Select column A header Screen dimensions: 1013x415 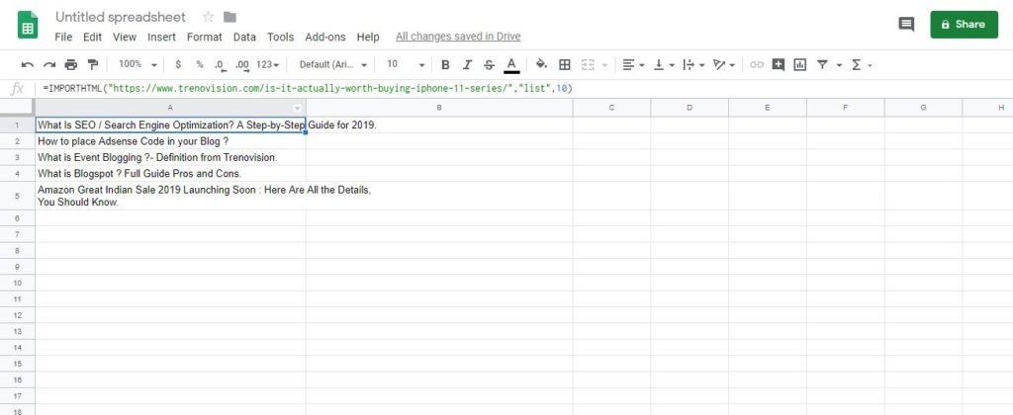(x=170, y=108)
